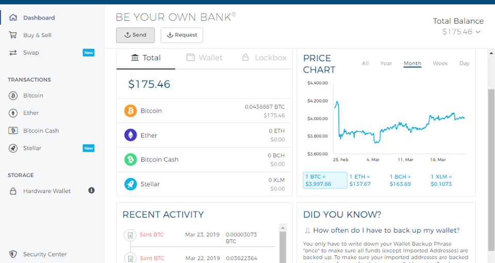The height and width of the screenshot is (263, 495).
Task: Select the 1 XLM = $0.1073 price
Action: pos(441,180)
